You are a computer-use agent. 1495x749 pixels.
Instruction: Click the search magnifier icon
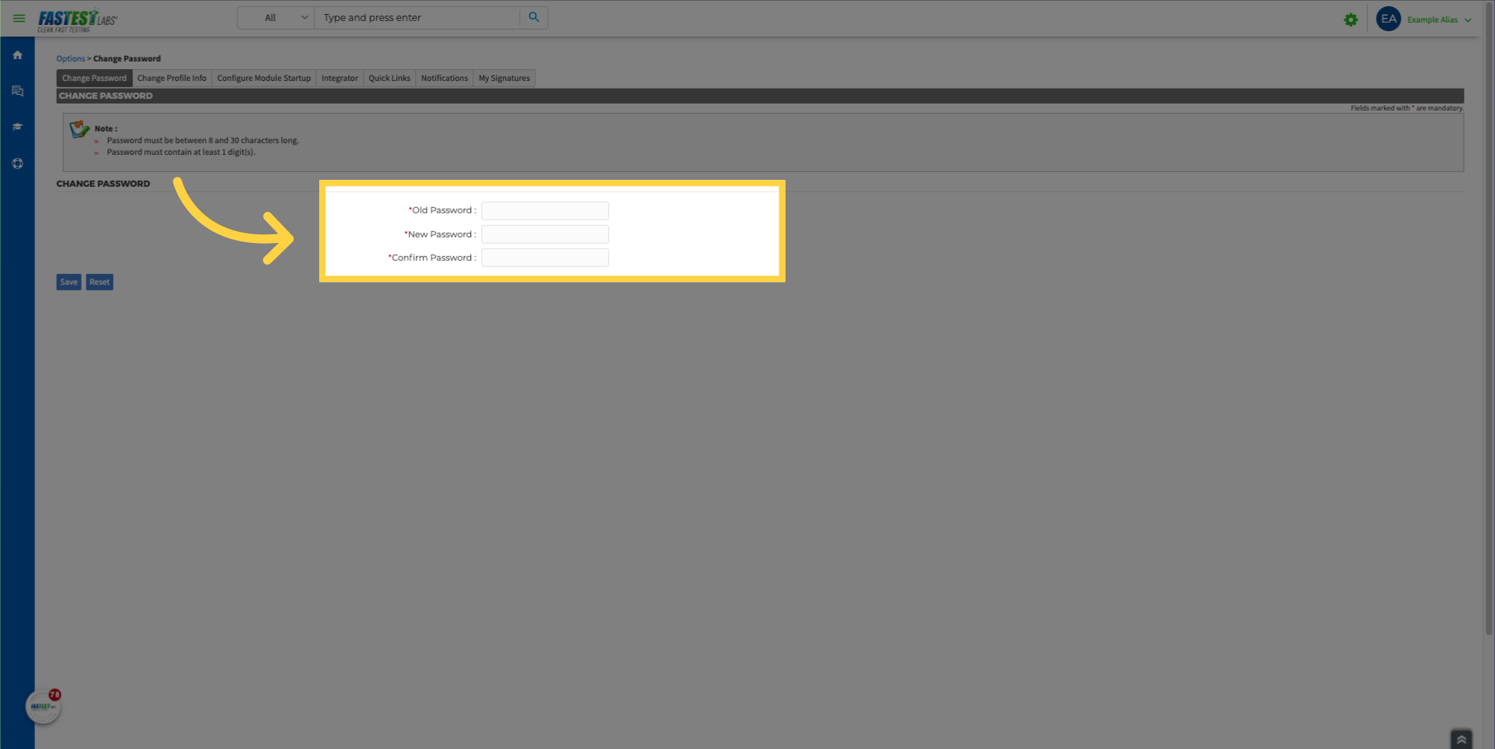tap(533, 17)
